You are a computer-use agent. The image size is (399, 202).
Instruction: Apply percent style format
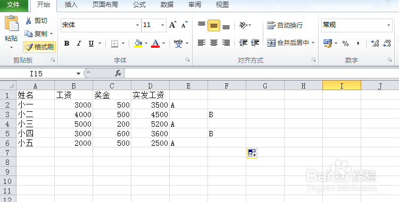(345, 43)
